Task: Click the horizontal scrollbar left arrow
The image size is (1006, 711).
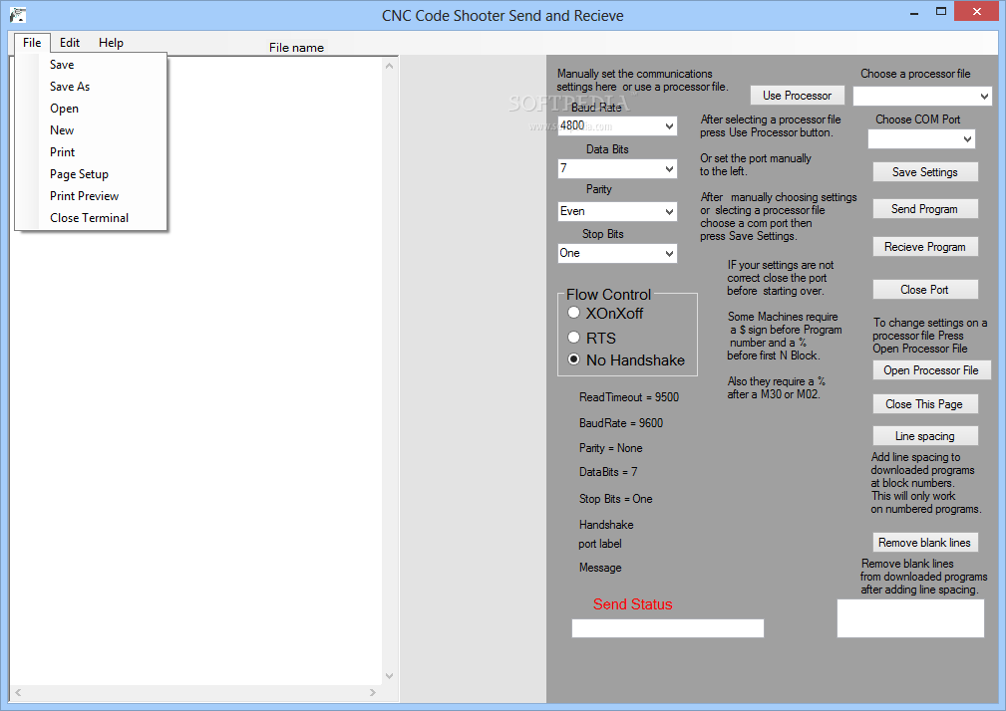Action: tap(19, 692)
